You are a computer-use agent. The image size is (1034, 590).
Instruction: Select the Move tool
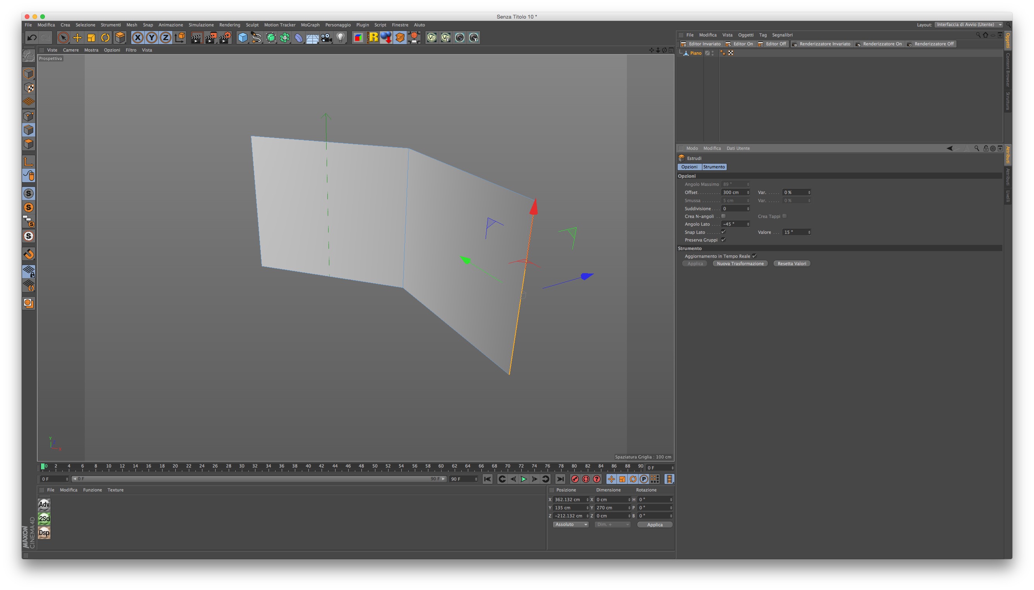77,38
